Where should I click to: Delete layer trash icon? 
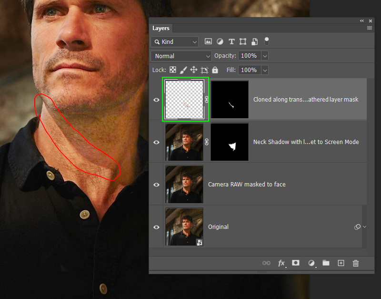(x=356, y=263)
